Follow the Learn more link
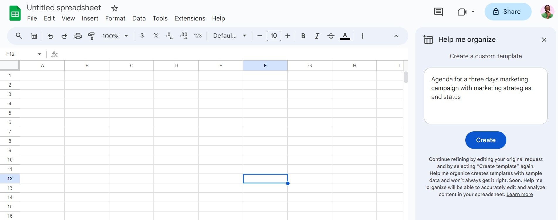This screenshot has height=220, width=558. pos(520,194)
